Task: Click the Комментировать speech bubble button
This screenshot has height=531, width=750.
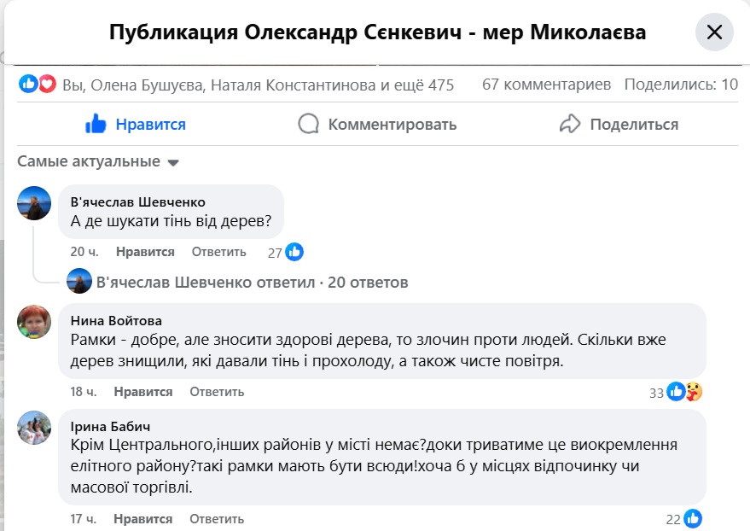Action: [x=377, y=125]
